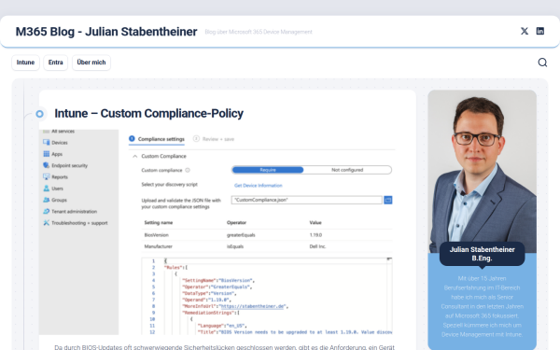Open the Intune menu item
560x350 pixels.
(25, 63)
